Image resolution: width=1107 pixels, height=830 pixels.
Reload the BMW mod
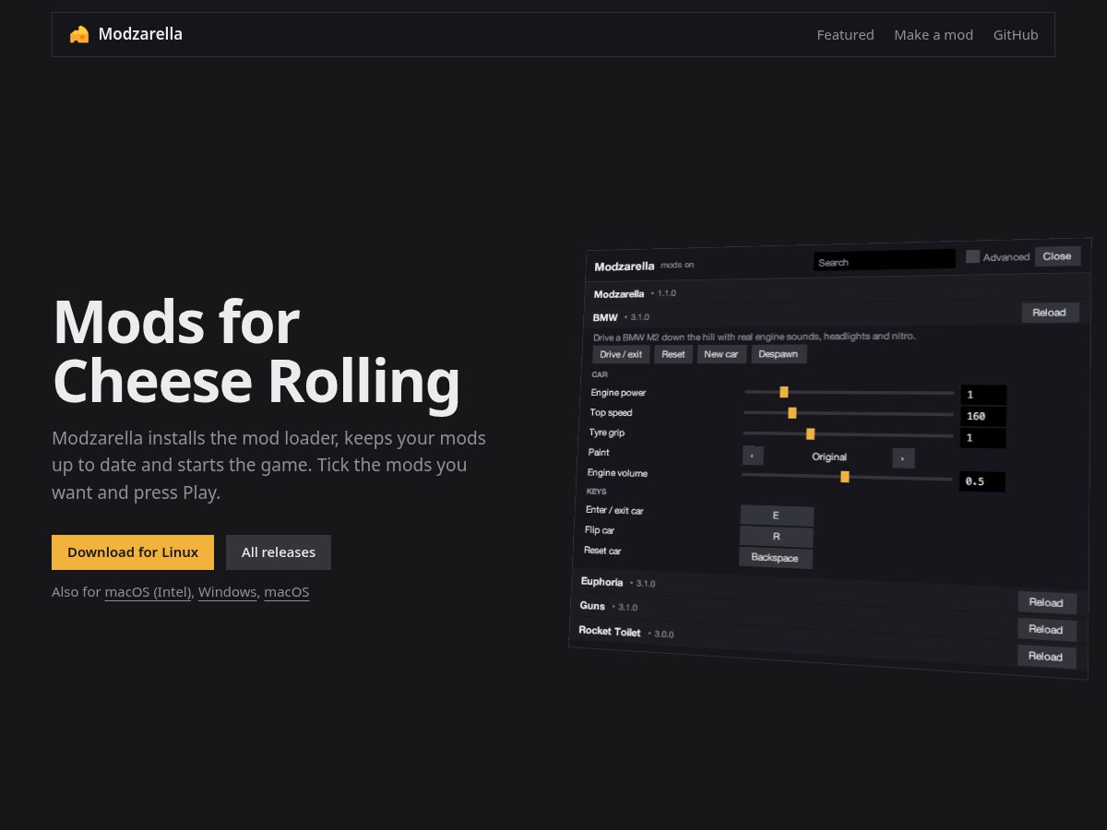pyautogui.click(x=1050, y=313)
